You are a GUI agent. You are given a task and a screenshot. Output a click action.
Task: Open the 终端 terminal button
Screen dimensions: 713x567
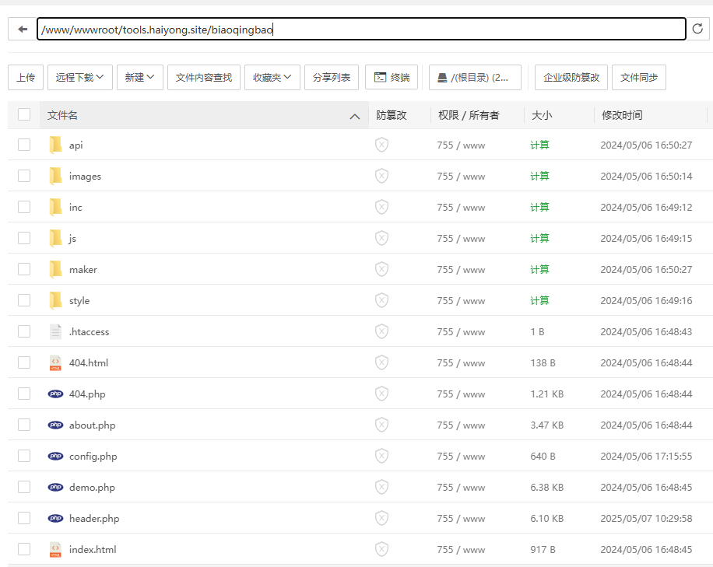point(392,77)
